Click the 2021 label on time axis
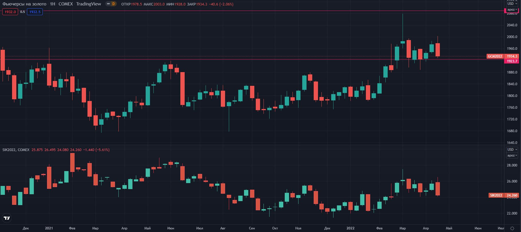Screen dimensions: 521x232 (49, 228)
